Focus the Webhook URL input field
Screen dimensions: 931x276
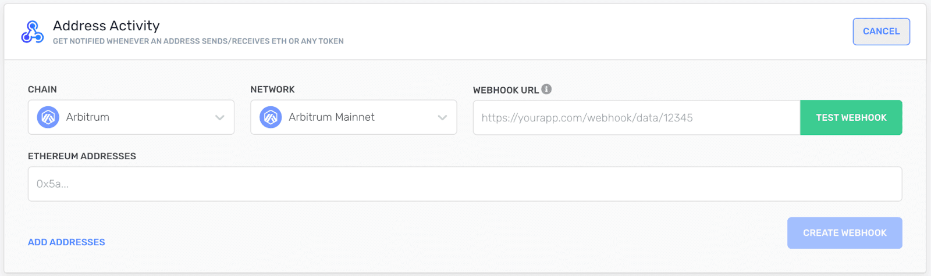coord(636,117)
